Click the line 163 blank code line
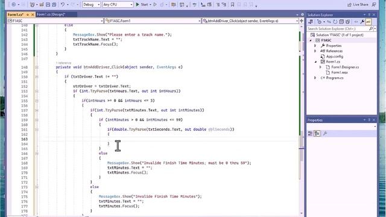The height and width of the screenshot is (217, 386). click(x=168, y=139)
